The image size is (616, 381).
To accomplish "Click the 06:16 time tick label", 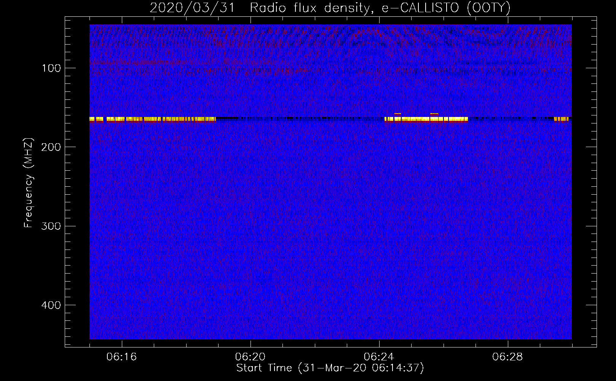I will [121, 357].
